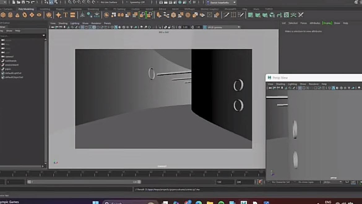Open the Outliner Show menu
362x204 pixels.
[x=9, y=30]
